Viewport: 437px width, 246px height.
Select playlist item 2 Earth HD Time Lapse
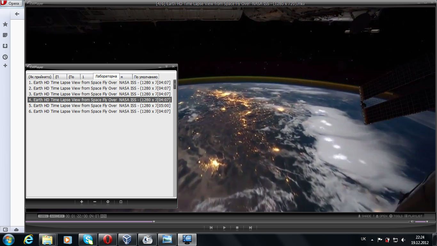(99, 88)
